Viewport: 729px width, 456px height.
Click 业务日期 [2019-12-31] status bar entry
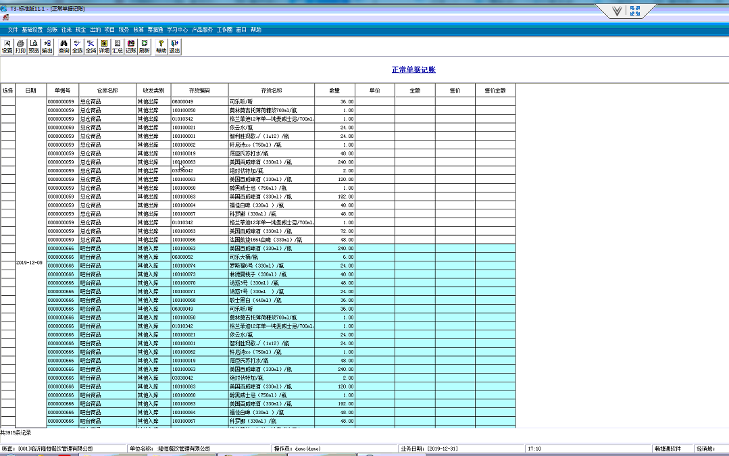430,449
